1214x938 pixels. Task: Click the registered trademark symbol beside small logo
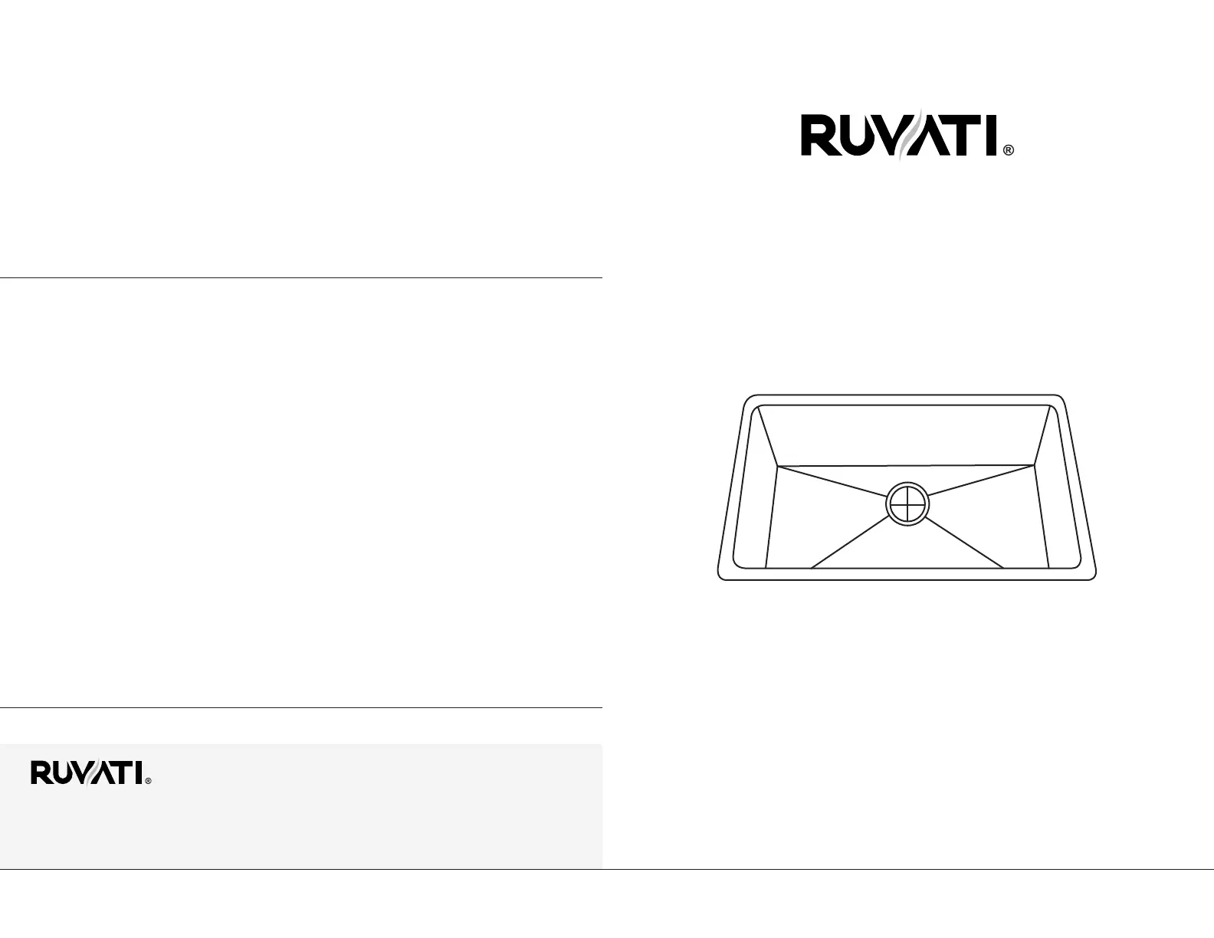coord(148,782)
